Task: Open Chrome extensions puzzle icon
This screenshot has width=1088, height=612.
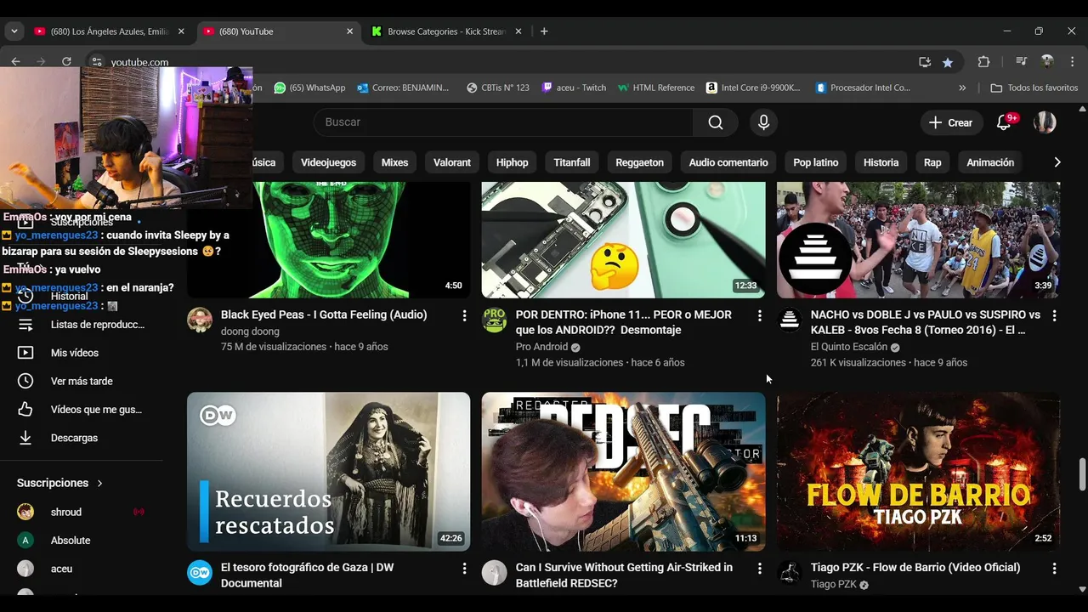Action: [983, 62]
